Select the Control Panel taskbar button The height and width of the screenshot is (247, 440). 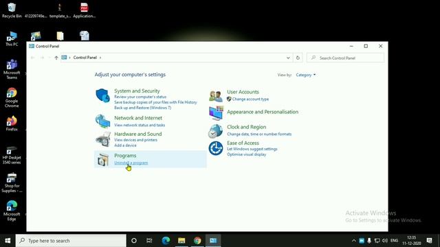[213, 240]
